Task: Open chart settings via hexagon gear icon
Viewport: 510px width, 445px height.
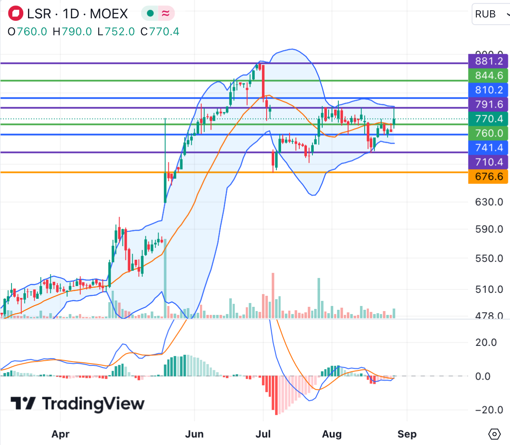Action: pos(494,434)
